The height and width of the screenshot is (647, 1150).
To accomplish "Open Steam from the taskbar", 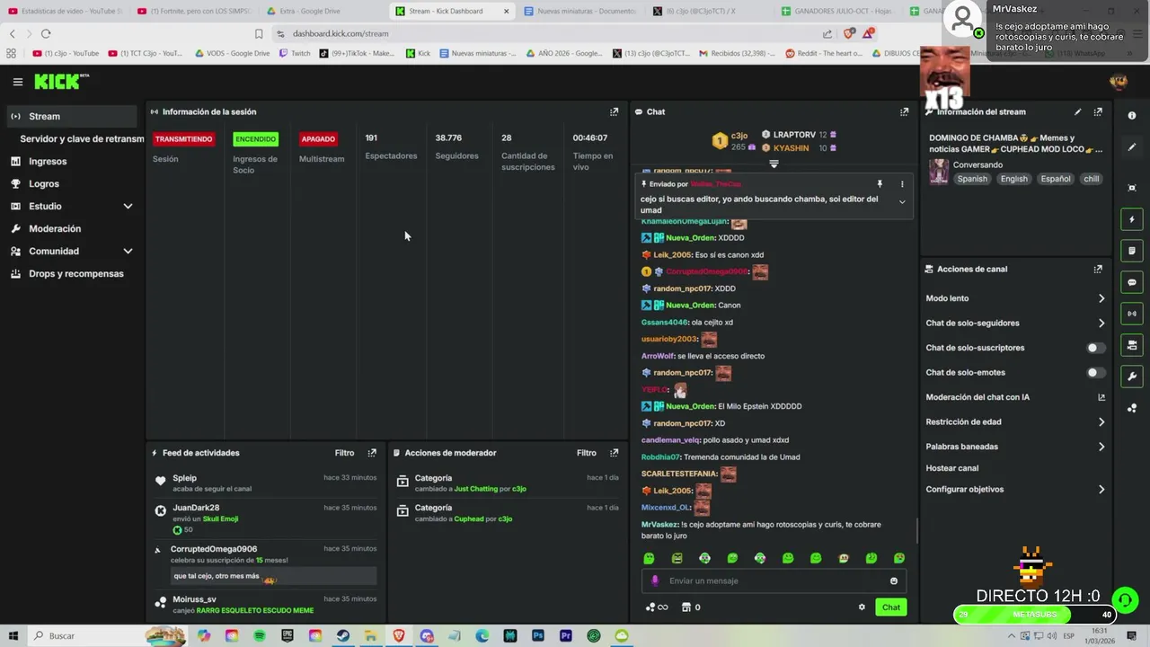I will click(342, 636).
